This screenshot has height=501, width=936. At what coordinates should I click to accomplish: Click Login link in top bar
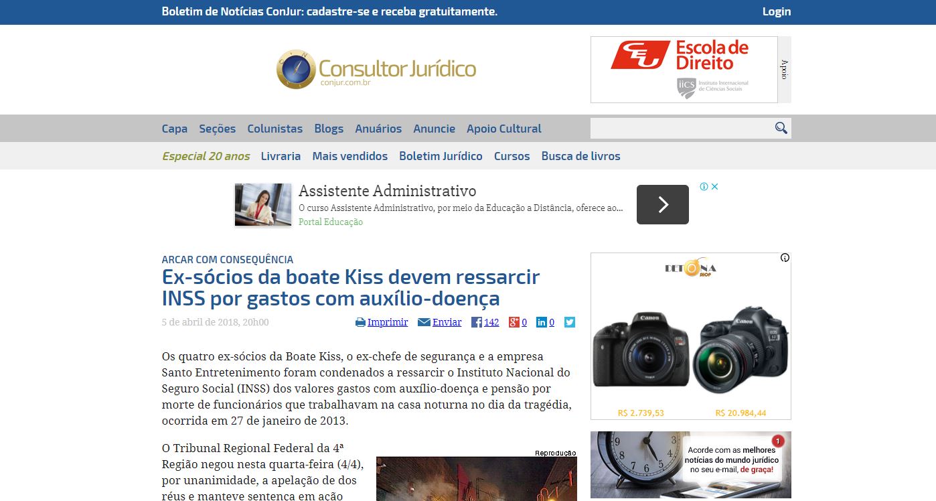point(776,11)
